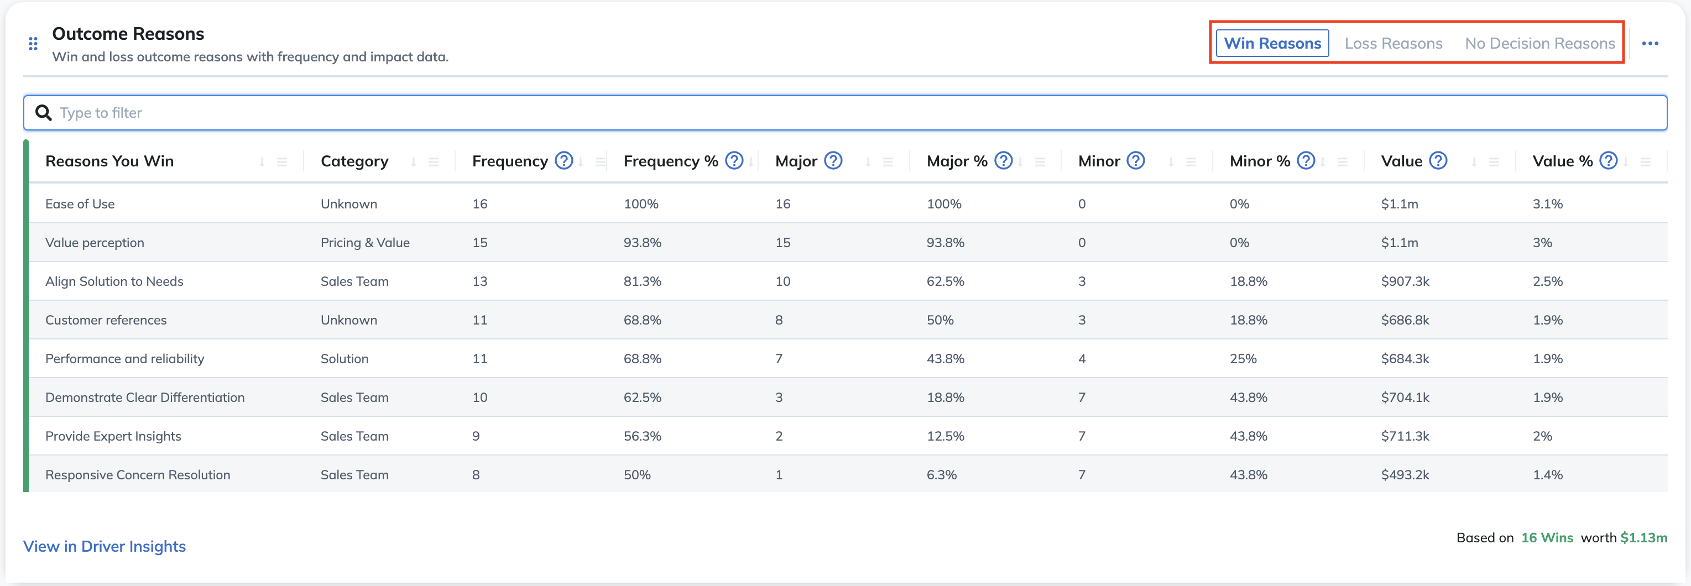Switch to No Decision Reasons tab

[x=1539, y=43]
